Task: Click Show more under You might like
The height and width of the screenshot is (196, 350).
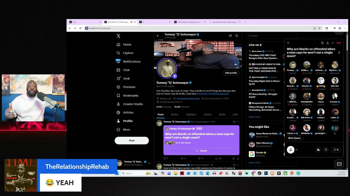Action: 255,163
